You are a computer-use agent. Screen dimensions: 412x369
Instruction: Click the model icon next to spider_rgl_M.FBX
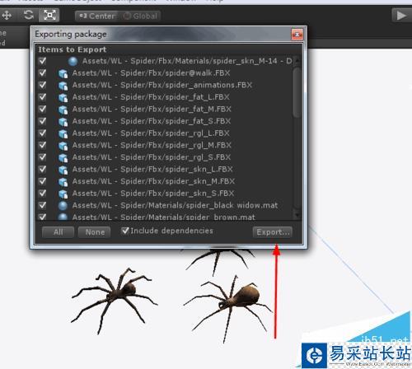pyautogui.click(x=63, y=146)
